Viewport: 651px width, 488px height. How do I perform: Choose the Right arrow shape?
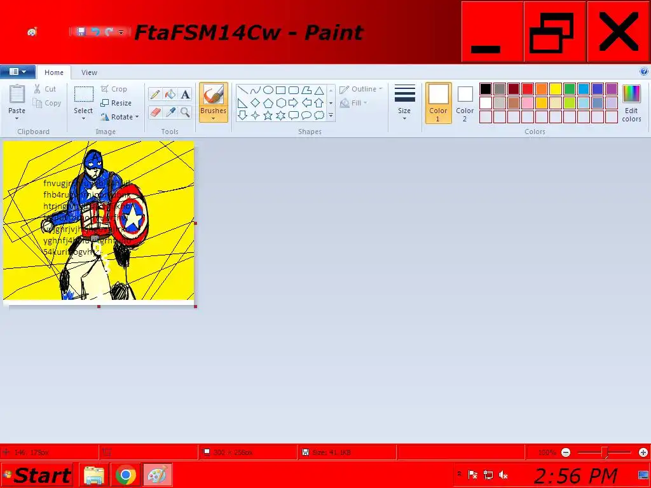pyautogui.click(x=294, y=102)
